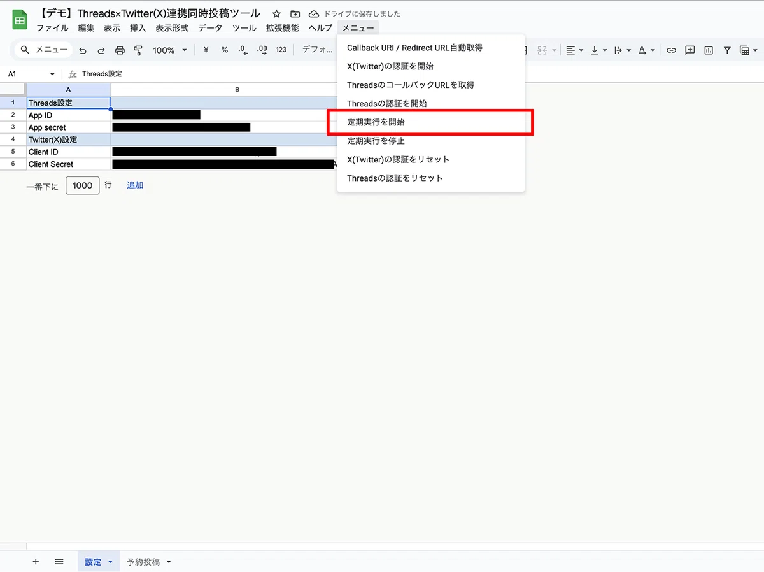Open the 挿入 menu
The image size is (764, 572).
tap(138, 28)
